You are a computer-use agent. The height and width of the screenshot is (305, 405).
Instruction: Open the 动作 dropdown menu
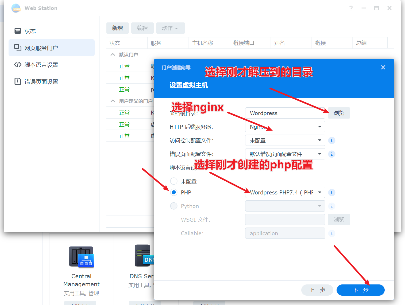[x=171, y=28]
